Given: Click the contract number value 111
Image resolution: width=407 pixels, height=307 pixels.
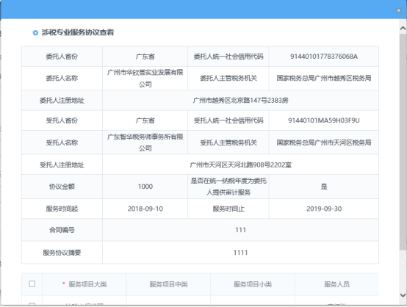Looking at the screenshot, I should 241,230.
